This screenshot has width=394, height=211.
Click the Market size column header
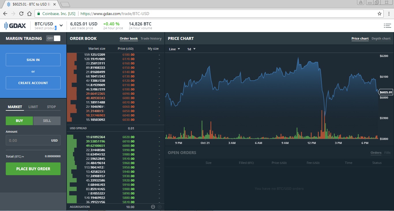click(x=97, y=49)
